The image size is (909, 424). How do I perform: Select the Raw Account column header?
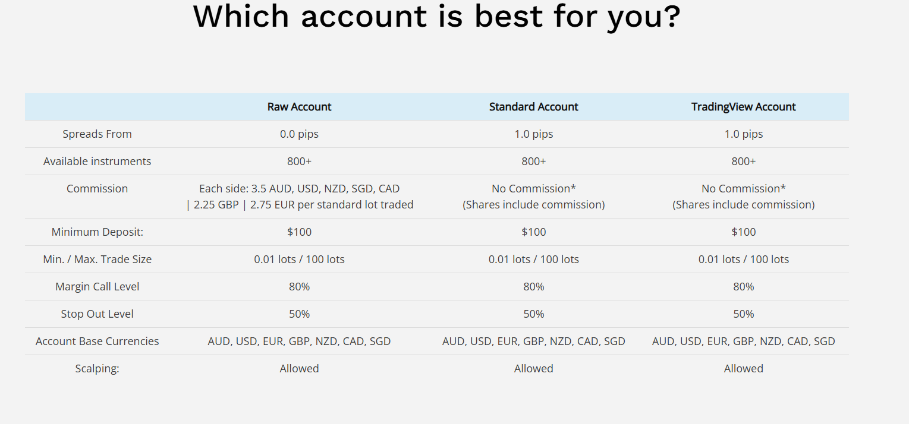point(299,107)
